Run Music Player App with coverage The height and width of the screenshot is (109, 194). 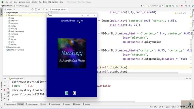click(x=173, y=6)
